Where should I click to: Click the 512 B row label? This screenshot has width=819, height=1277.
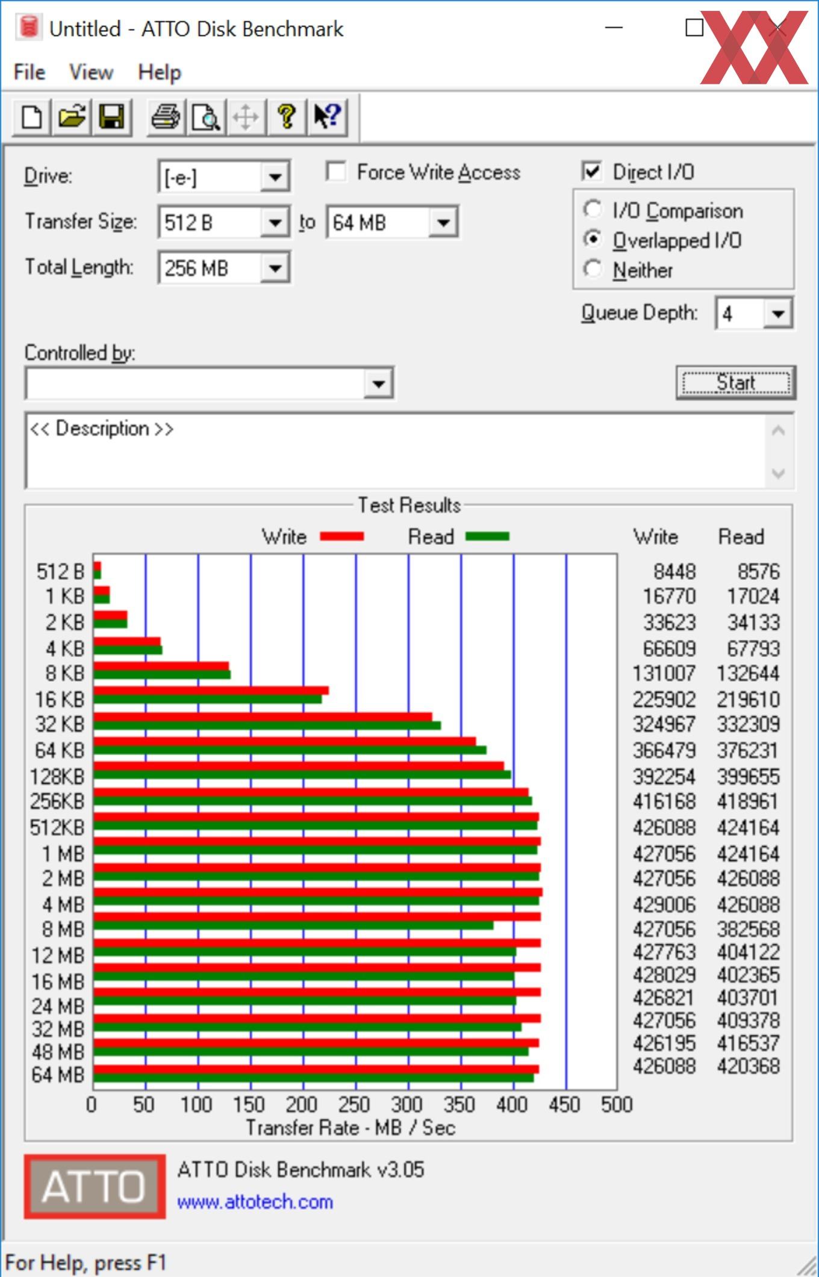click(60, 571)
